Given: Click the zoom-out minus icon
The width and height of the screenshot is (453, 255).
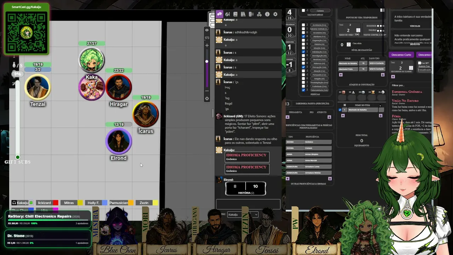Looking at the screenshot, I should point(207,91).
